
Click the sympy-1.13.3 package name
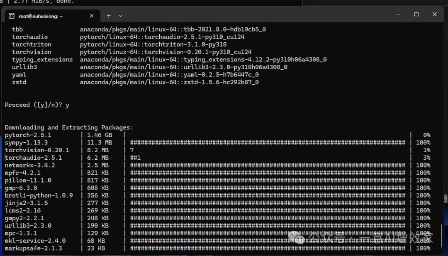point(26,143)
